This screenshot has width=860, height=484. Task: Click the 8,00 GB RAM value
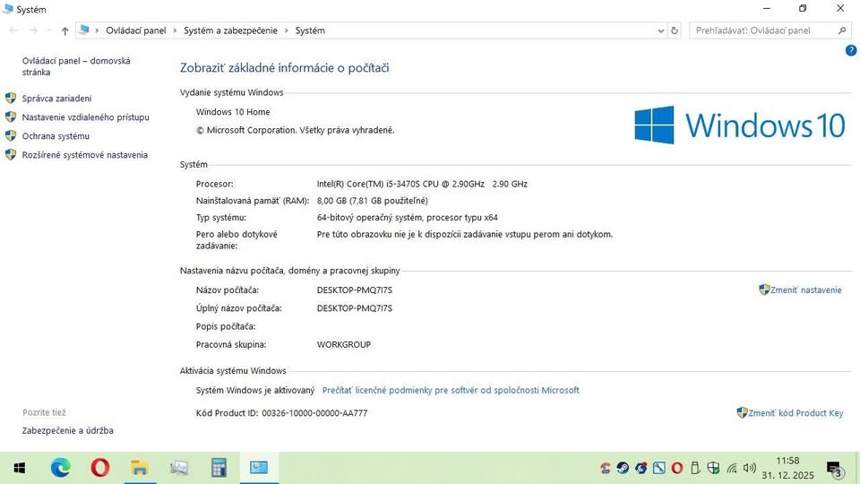click(x=372, y=201)
